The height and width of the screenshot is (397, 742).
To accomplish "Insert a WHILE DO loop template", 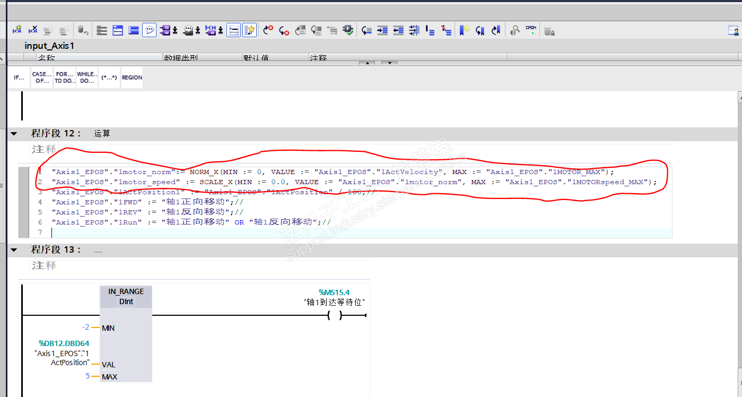I will pyautogui.click(x=87, y=77).
